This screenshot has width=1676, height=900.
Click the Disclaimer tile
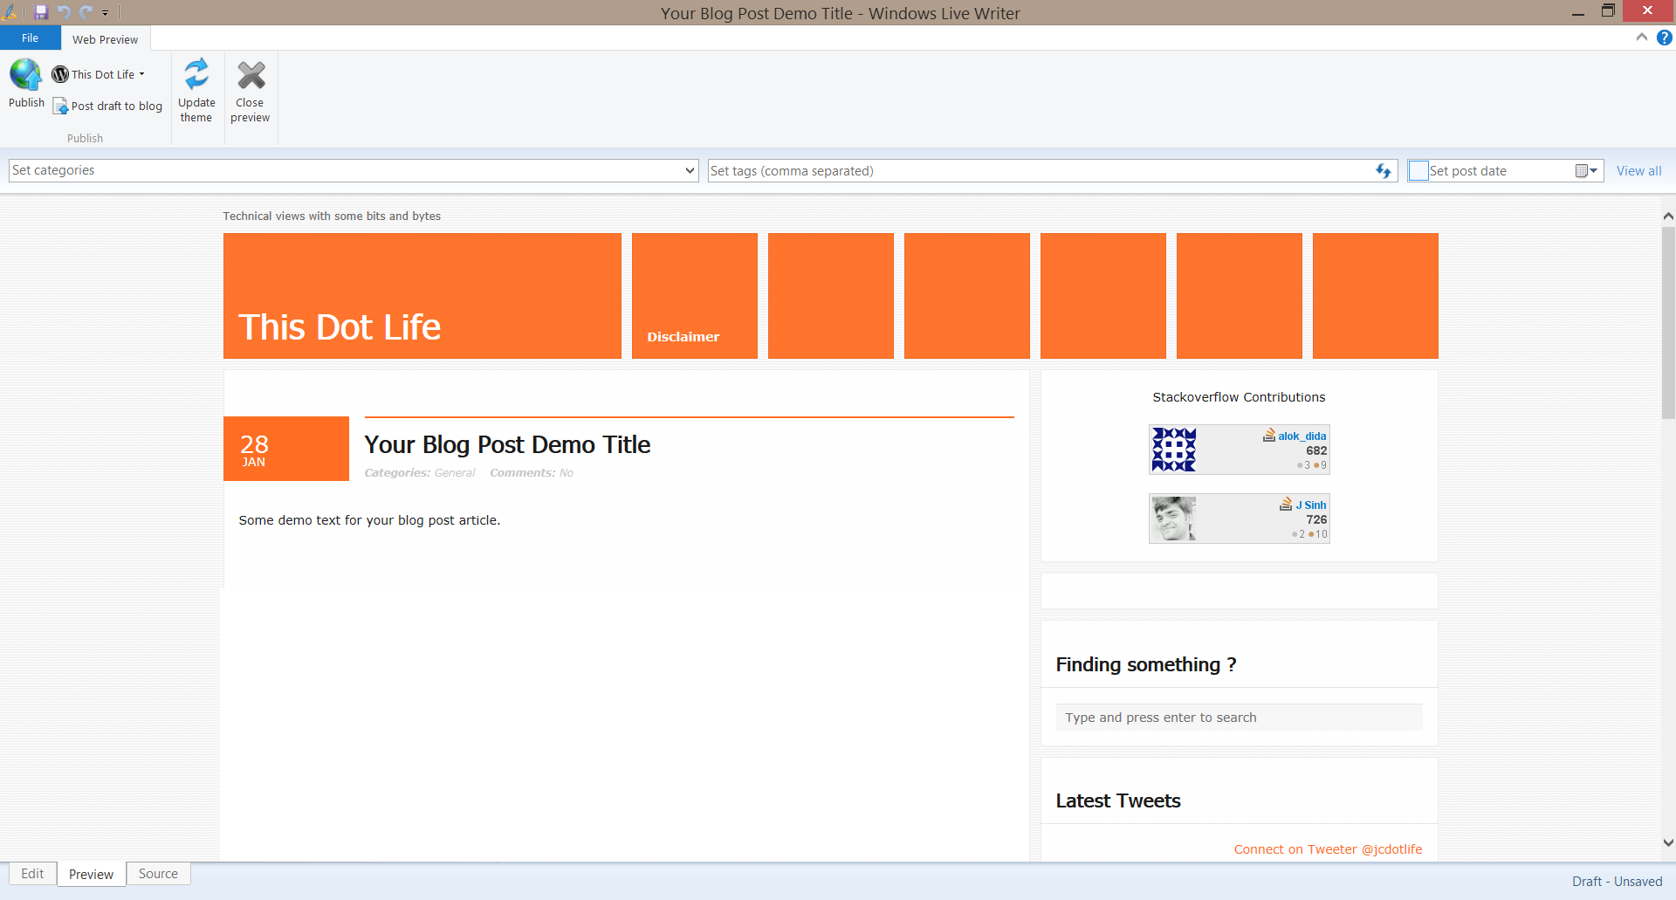[695, 296]
